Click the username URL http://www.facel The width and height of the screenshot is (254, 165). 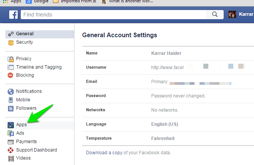(167, 68)
